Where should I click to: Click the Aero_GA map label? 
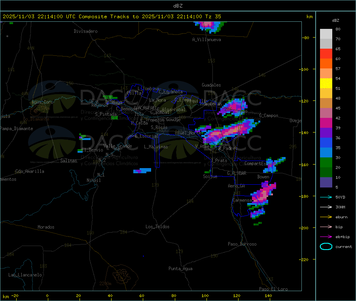click(x=237, y=186)
